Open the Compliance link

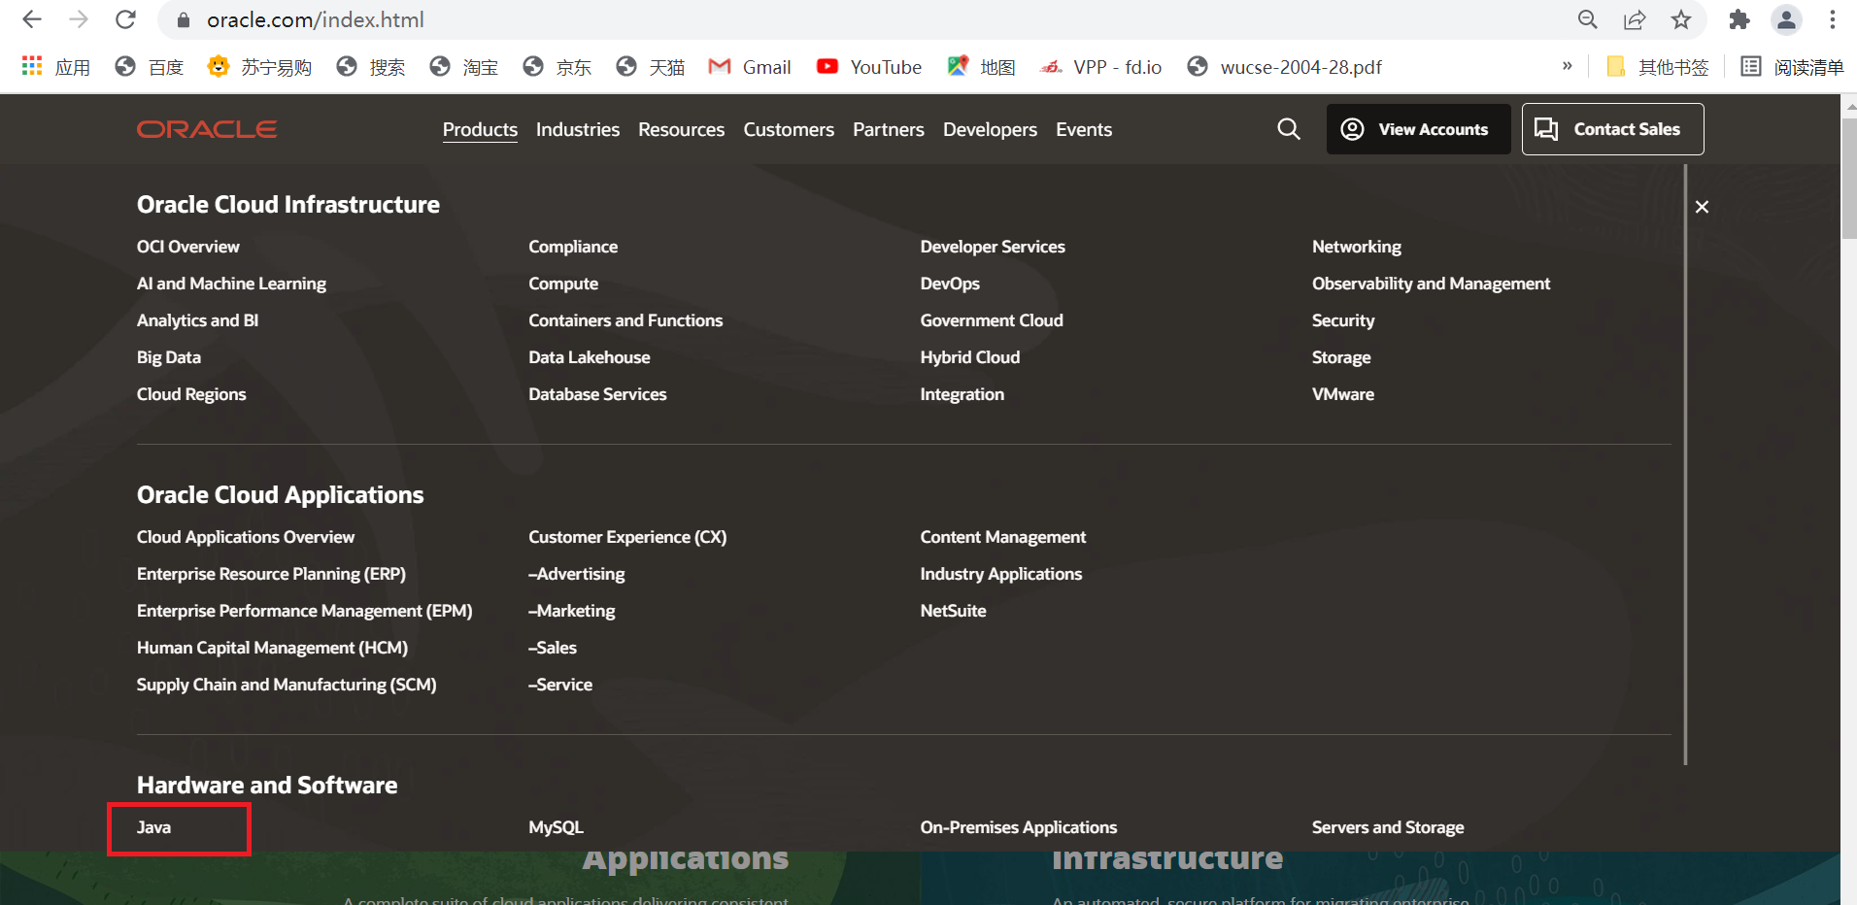pyautogui.click(x=573, y=247)
